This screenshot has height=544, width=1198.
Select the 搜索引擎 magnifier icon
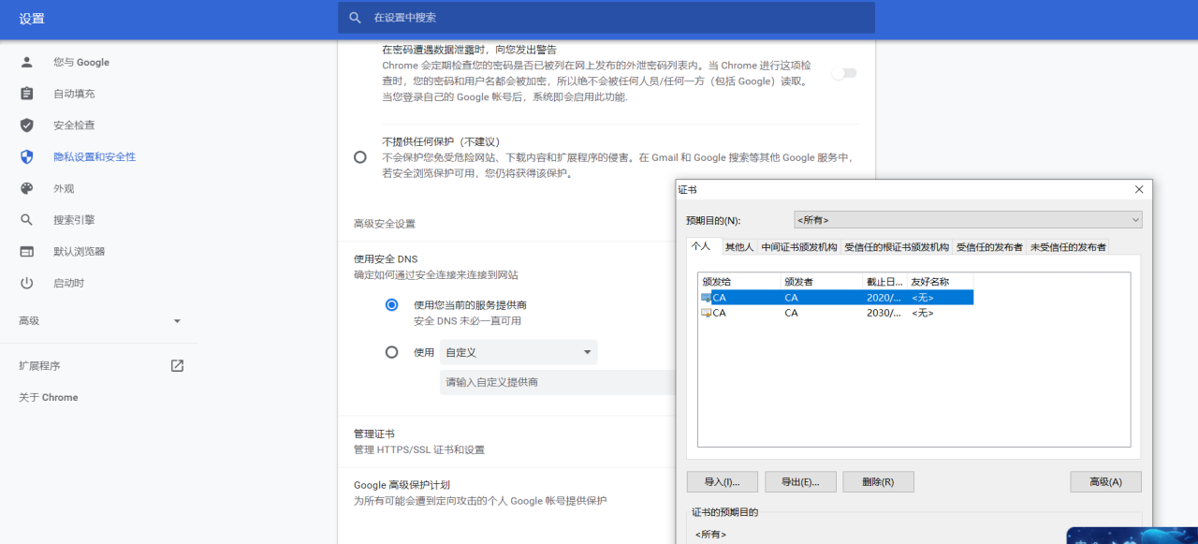pos(26,220)
